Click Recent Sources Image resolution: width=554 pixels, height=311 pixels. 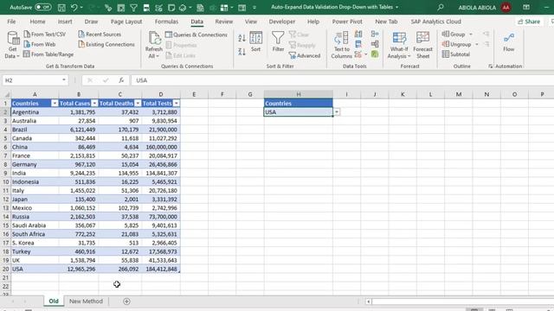(100, 35)
